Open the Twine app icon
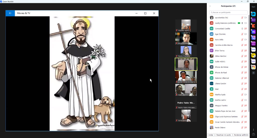This screenshot has height=138, width=257. coord(253,61)
